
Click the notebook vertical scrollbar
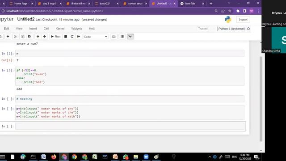(x=261, y=99)
